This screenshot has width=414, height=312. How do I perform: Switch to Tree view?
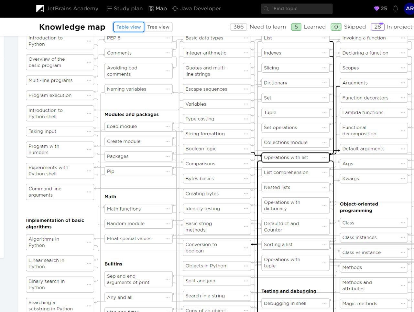[x=158, y=27]
